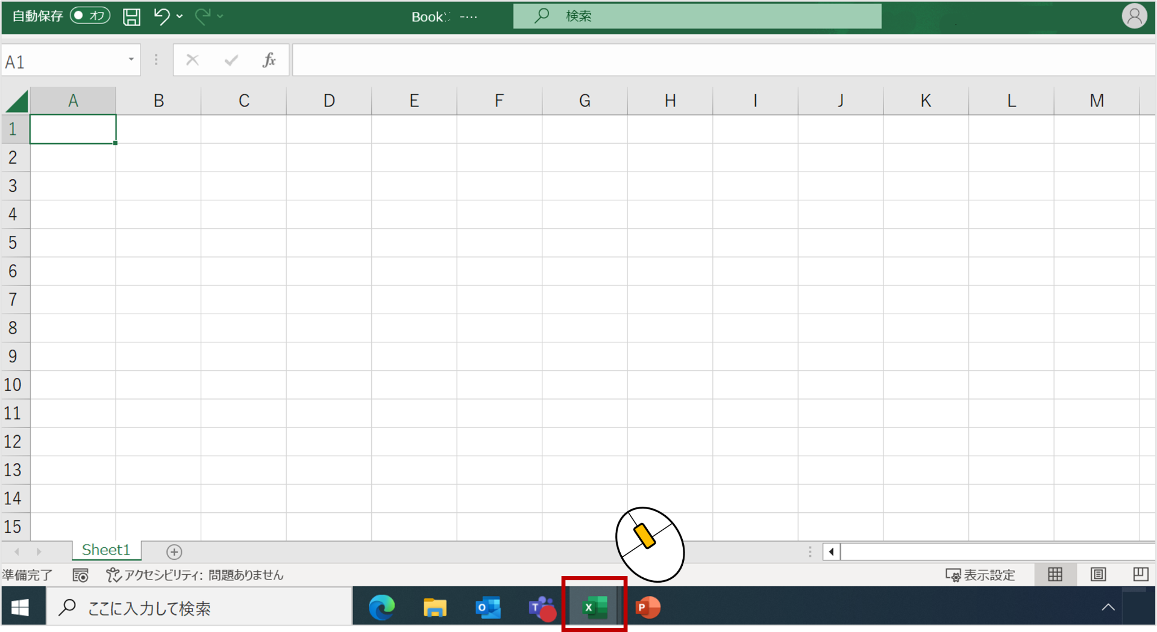
Task: Select column A header
Action: 73,101
